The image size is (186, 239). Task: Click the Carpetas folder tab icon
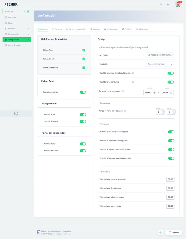pyautogui.click(x=53, y=29)
